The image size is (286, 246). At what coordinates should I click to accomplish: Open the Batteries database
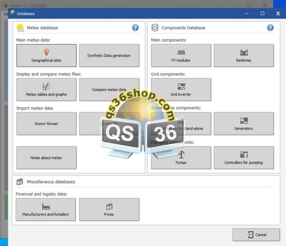244,55
